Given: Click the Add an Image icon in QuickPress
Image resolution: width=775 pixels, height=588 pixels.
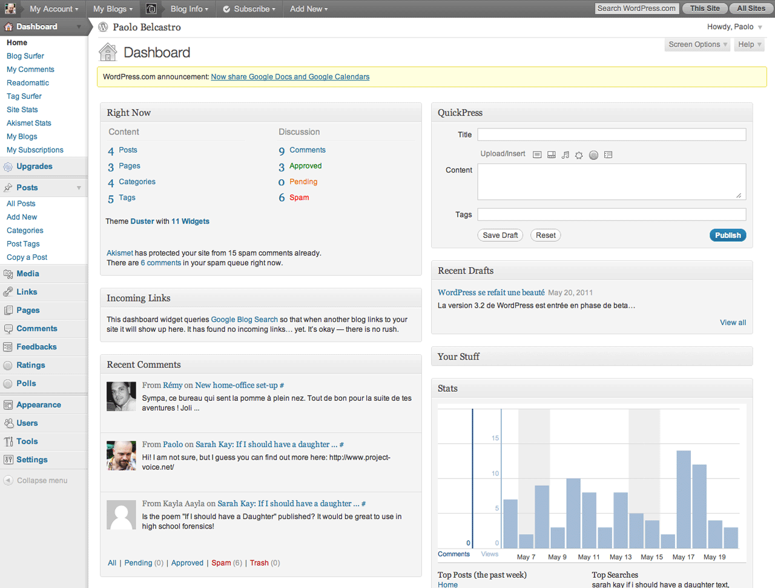Looking at the screenshot, I should [537, 155].
